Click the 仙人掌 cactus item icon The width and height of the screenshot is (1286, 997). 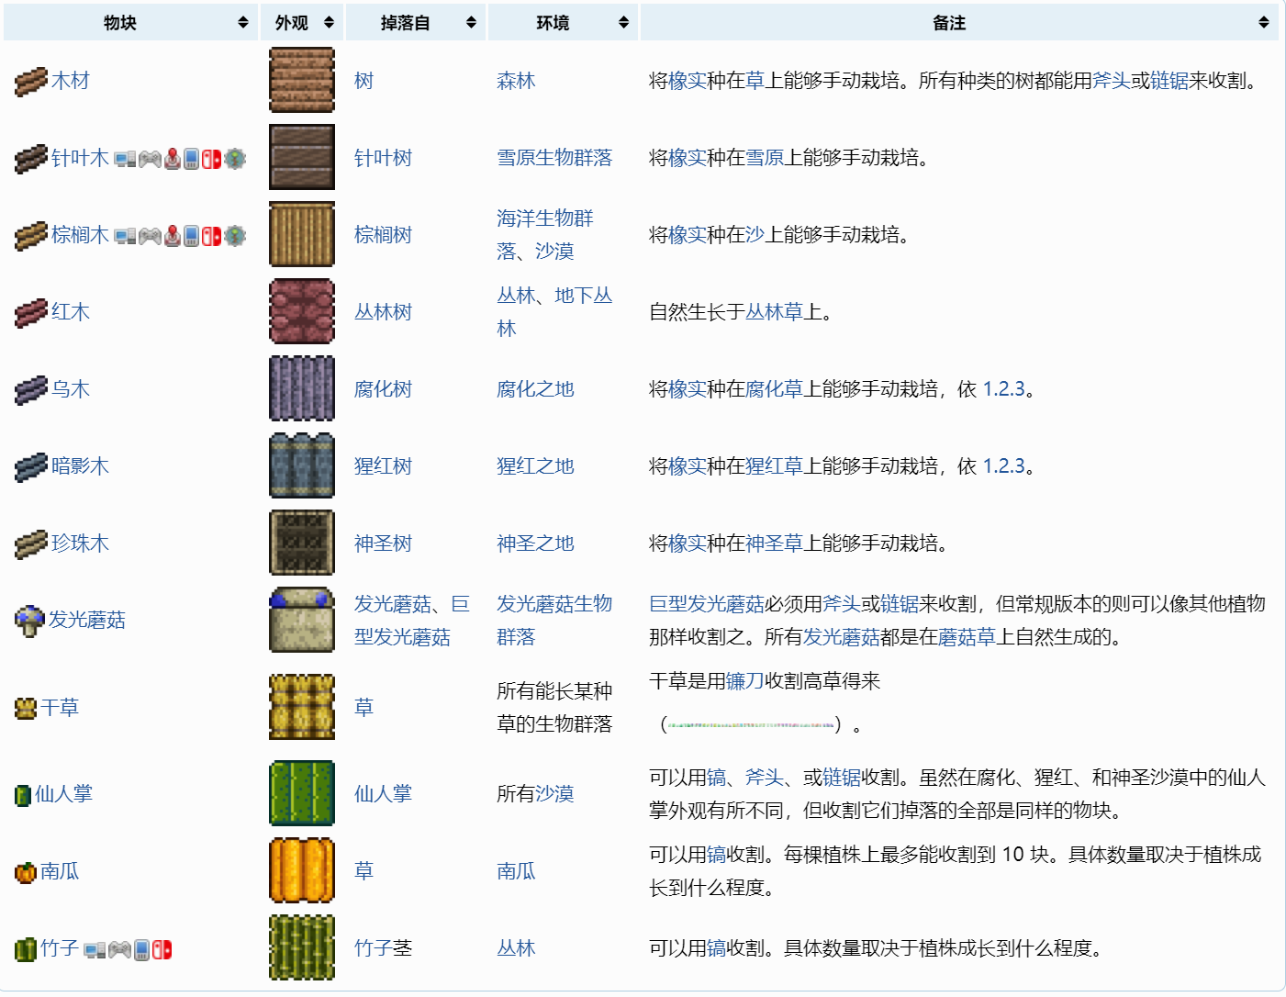pyautogui.click(x=23, y=795)
